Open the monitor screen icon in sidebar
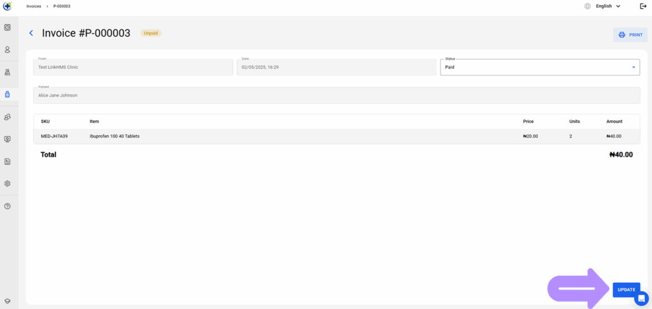 click(7, 139)
